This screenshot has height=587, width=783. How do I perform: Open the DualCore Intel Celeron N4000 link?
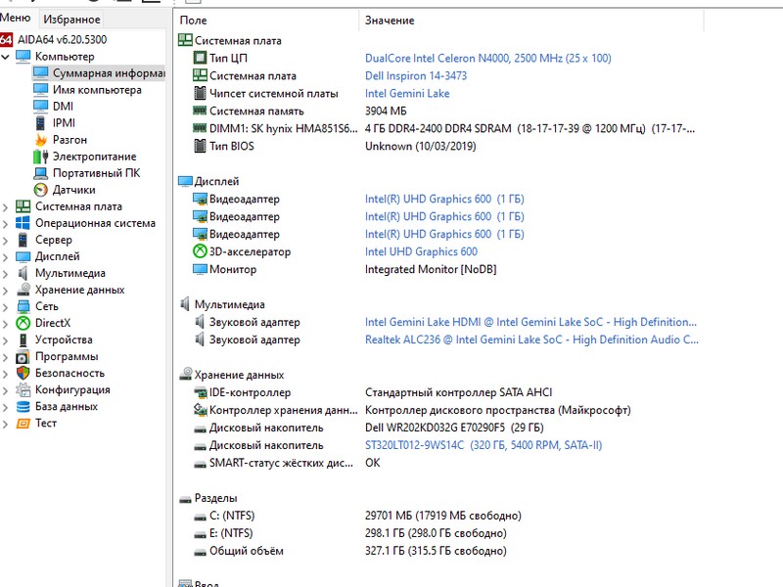coord(487,59)
